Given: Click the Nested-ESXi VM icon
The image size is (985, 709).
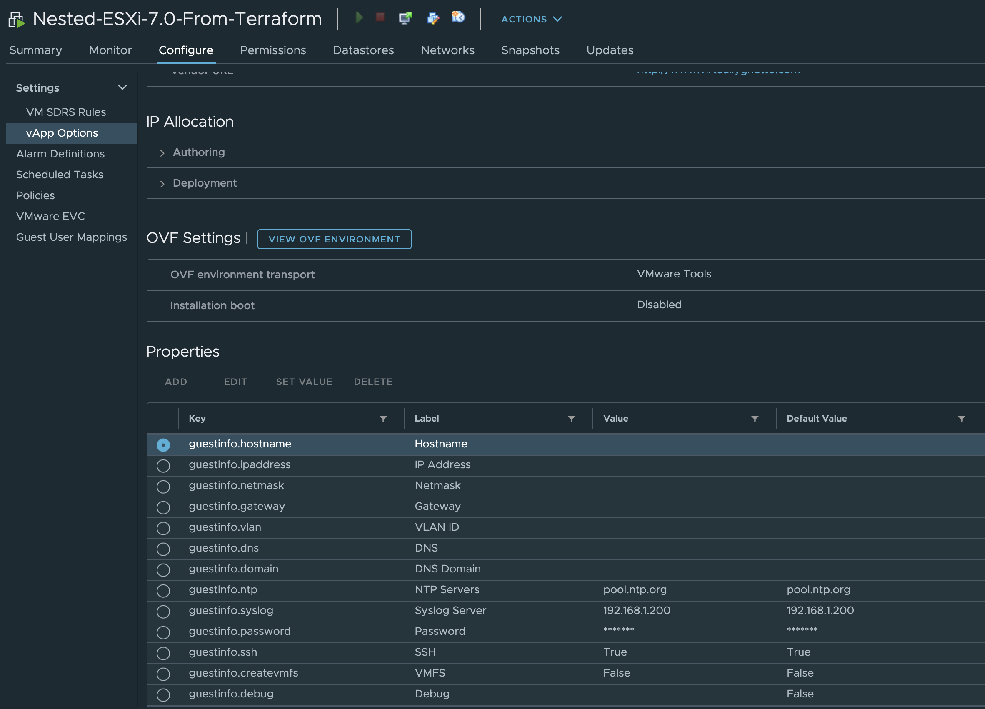Looking at the screenshot, I should coord(16,19).
